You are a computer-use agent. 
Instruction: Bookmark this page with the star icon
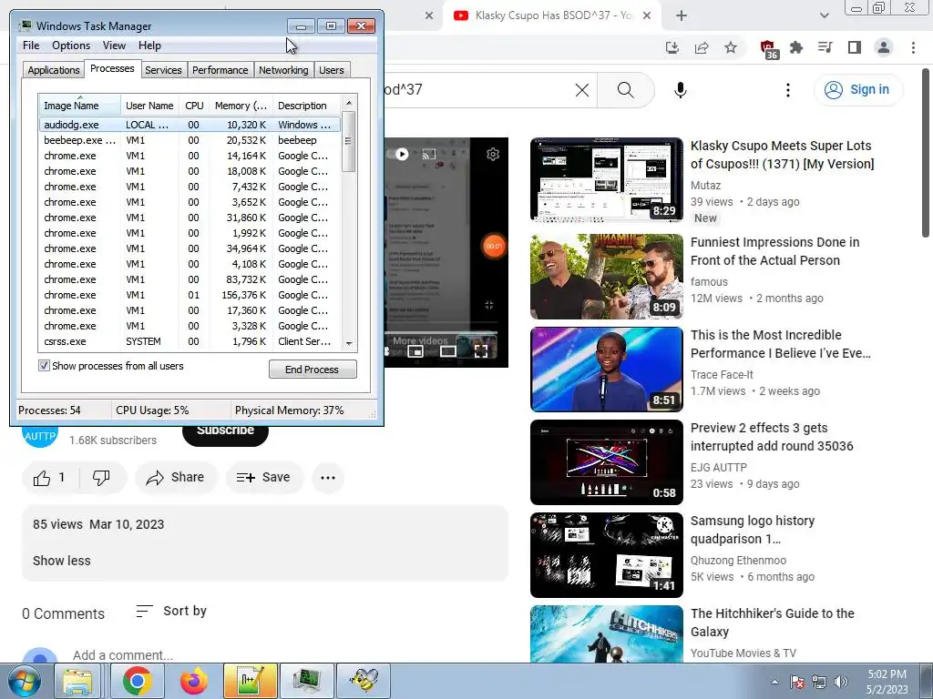coord(731,47)
